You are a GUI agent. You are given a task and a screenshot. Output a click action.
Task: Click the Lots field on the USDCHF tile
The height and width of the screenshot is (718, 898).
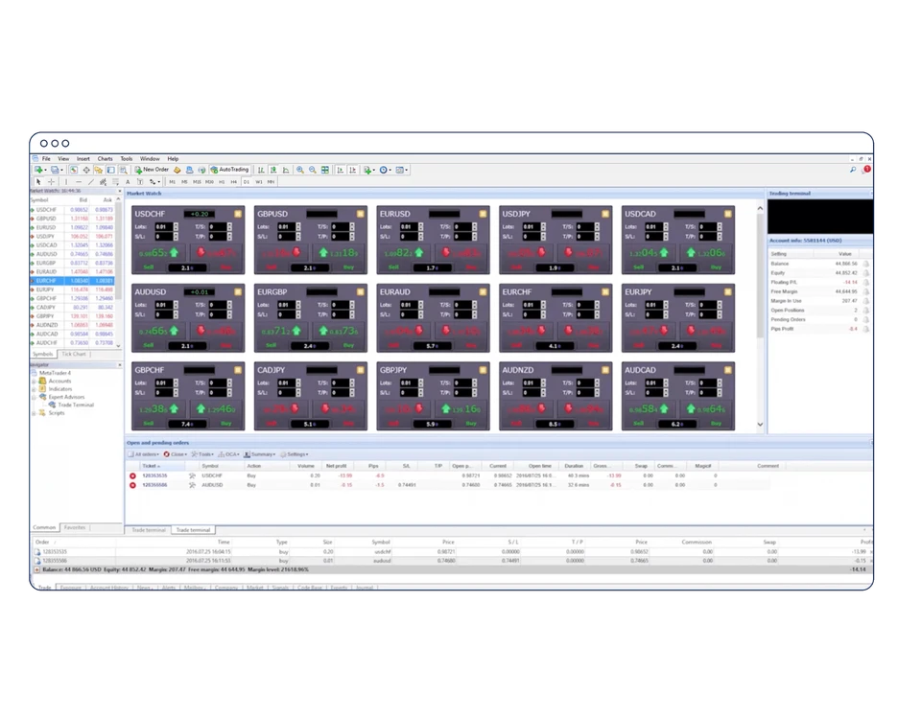tap(164, 226)
